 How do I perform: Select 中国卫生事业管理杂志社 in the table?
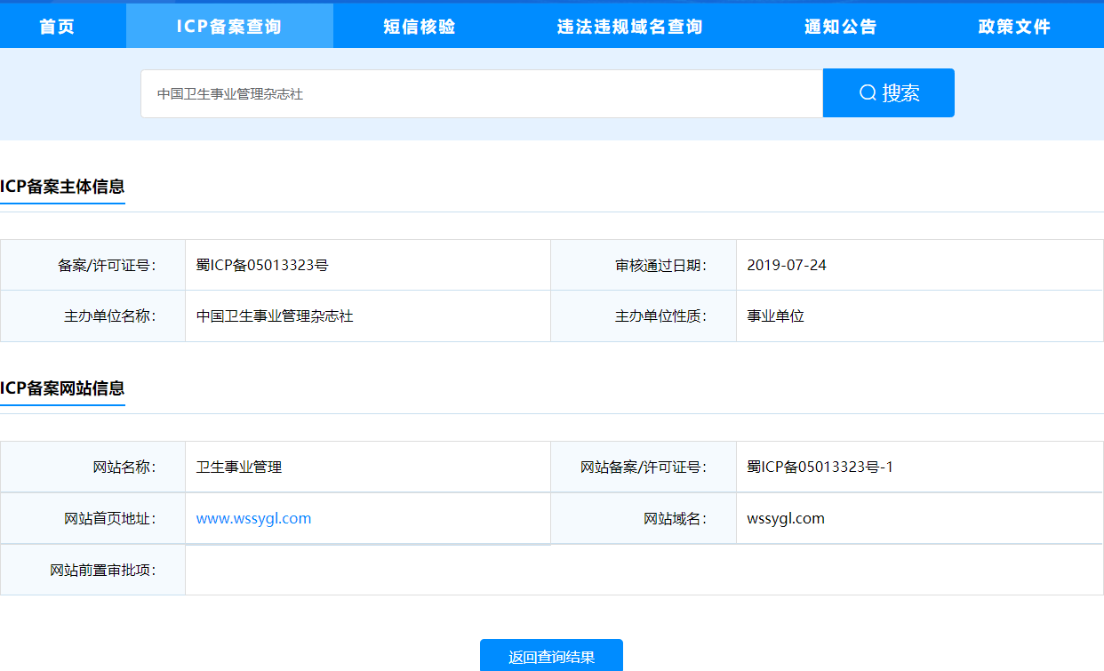click(x=275, y=316)
